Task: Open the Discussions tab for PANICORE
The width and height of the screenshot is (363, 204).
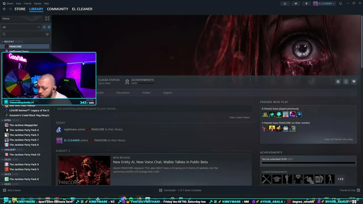Action: [x=123, y=93]
